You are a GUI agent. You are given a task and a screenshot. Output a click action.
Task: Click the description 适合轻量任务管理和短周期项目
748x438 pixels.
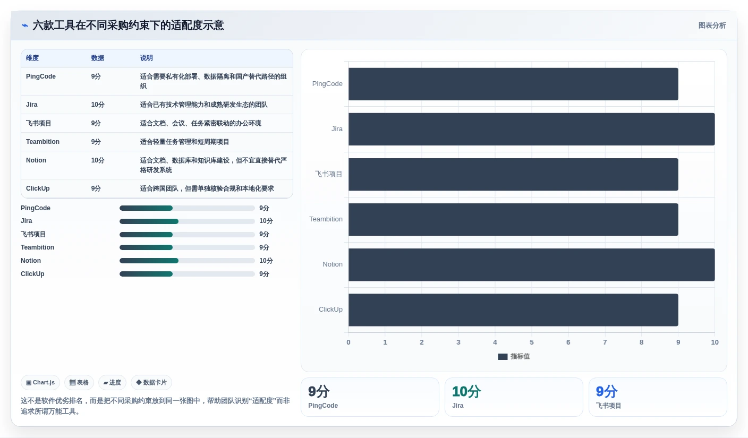click(185, 142)
